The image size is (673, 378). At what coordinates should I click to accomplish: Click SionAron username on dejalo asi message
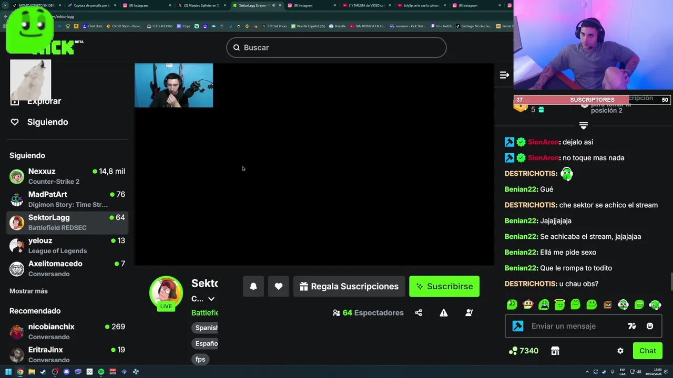[543, 142]
